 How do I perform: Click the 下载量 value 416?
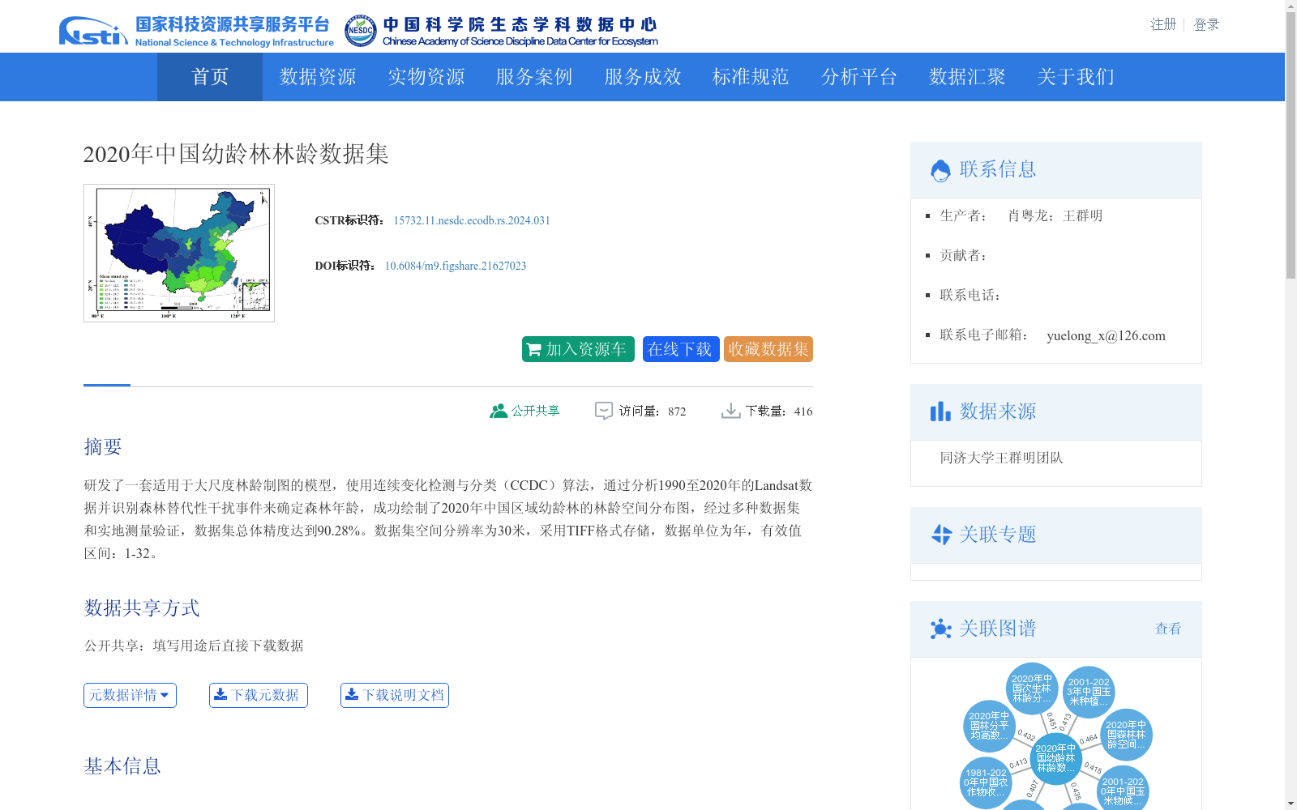coord(803,411)
